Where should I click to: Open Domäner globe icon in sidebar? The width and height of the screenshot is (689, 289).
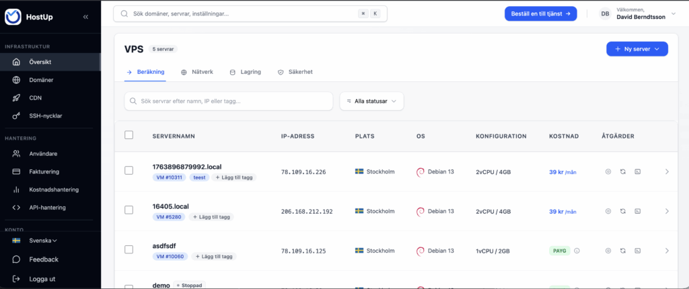point(16,80)
